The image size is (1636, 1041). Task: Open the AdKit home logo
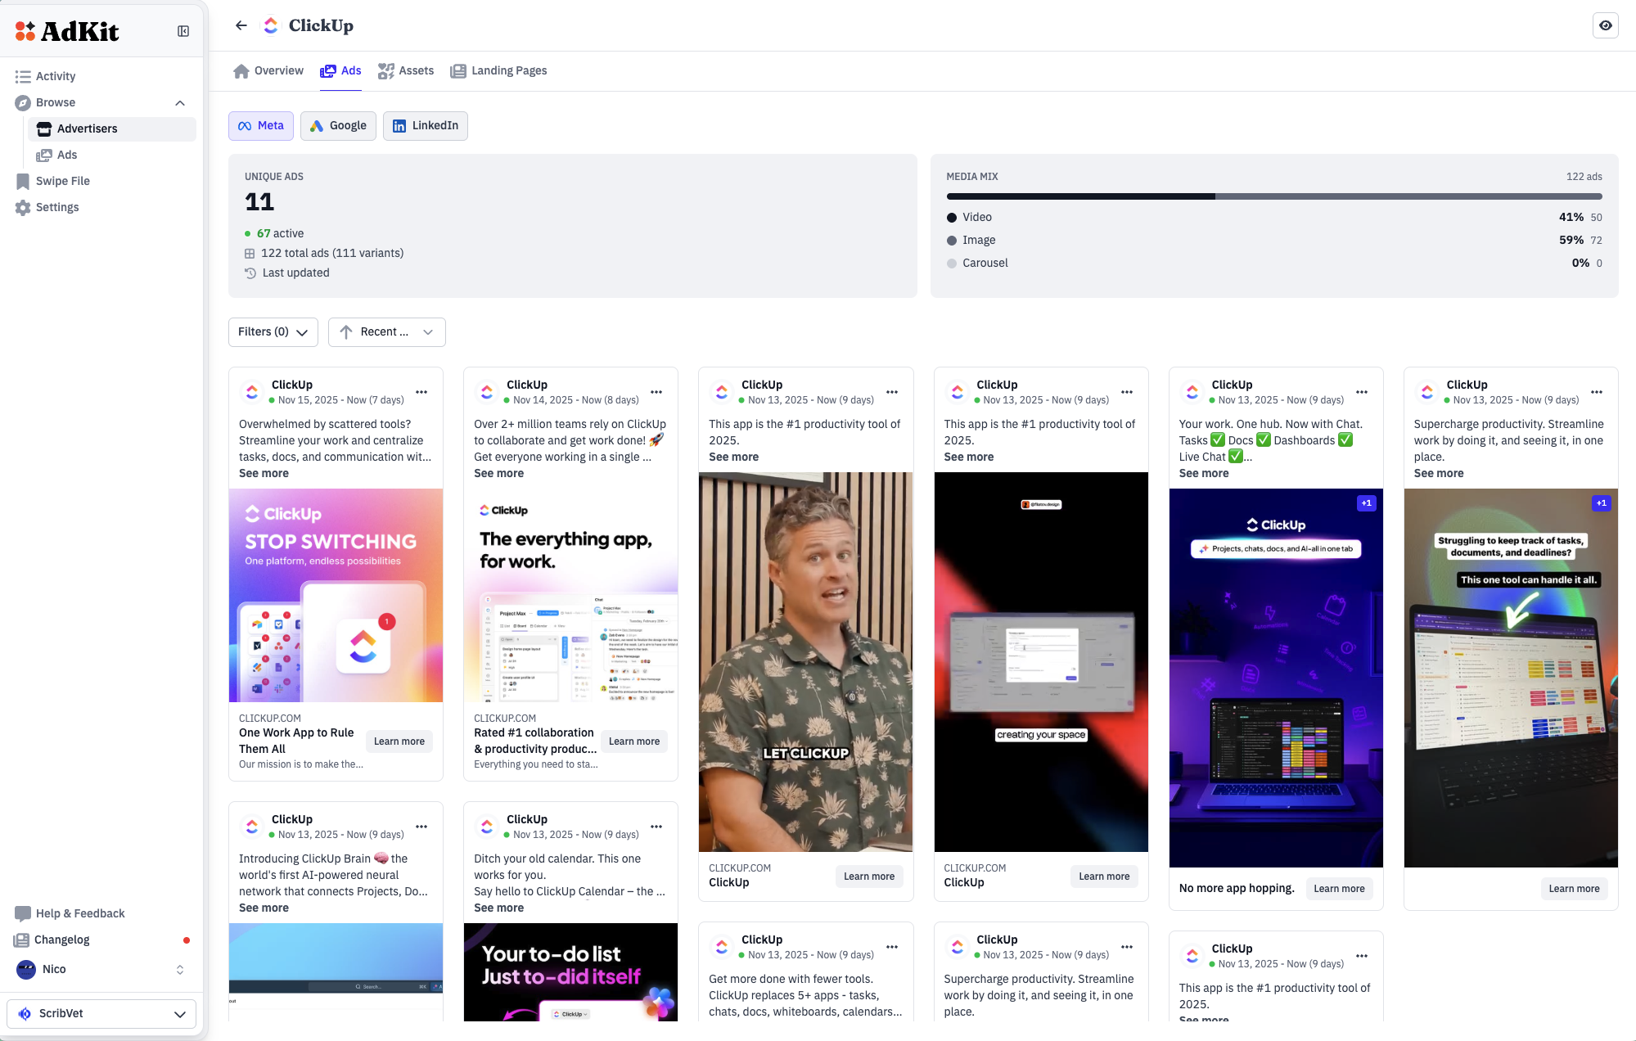tap(65, 30)
